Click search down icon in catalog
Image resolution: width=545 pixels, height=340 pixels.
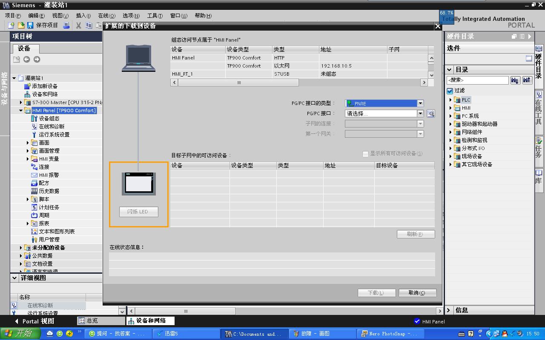pos(515,80)
